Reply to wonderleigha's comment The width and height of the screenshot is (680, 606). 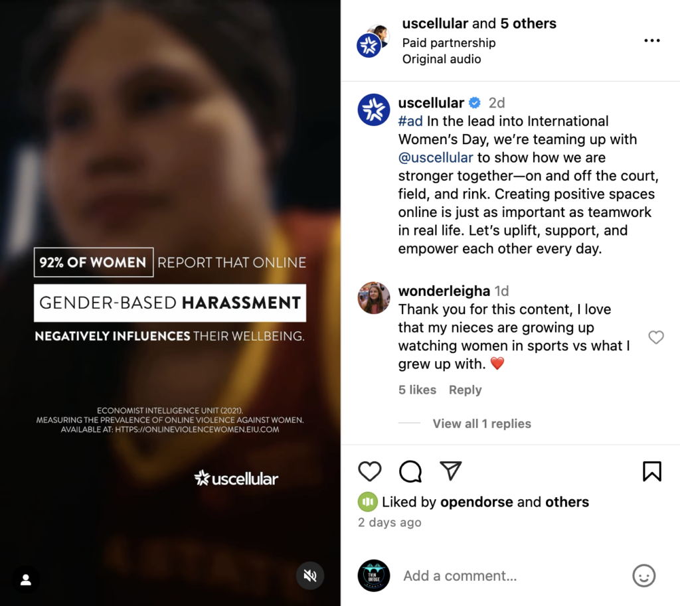[x=465, y=390]
